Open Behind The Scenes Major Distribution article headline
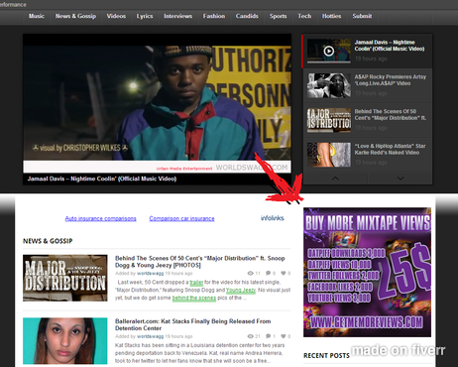This screenshot has height=367, width=458. click(x=200, y=262)
